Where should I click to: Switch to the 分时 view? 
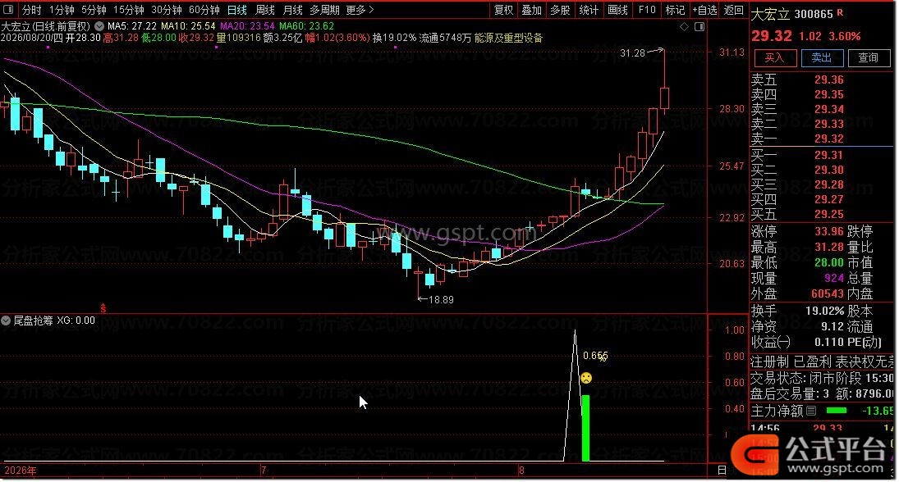(x=31, y=10)
